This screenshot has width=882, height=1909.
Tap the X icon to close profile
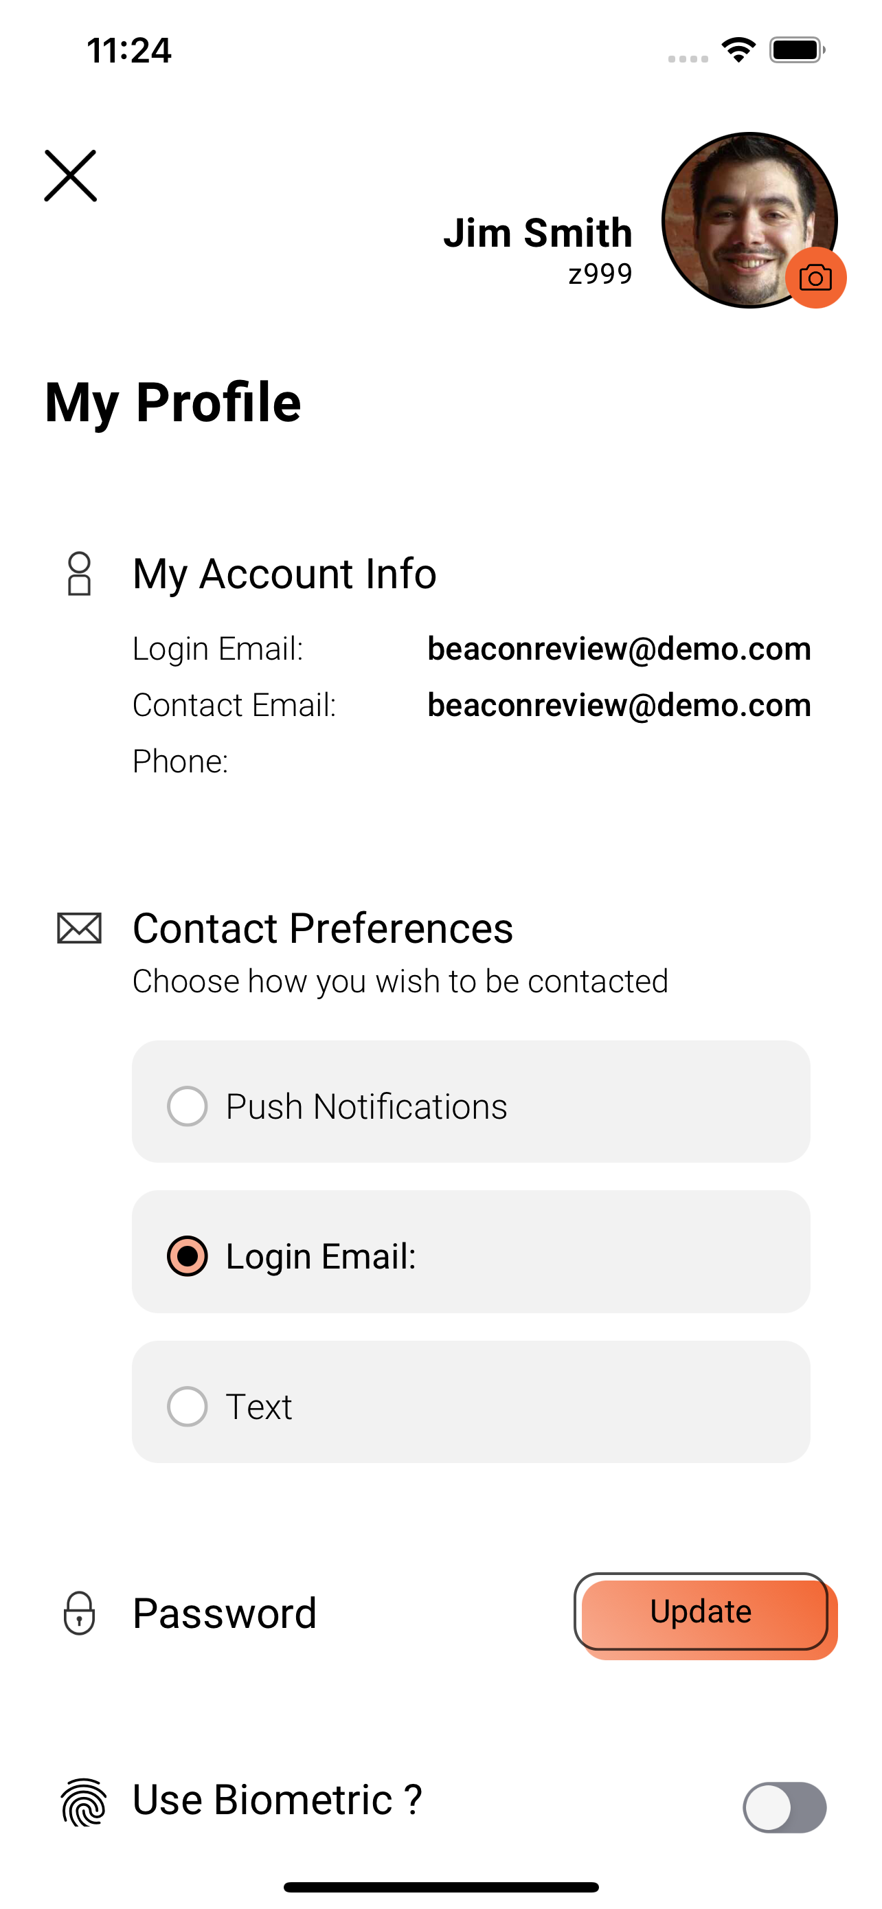point(70,176)
